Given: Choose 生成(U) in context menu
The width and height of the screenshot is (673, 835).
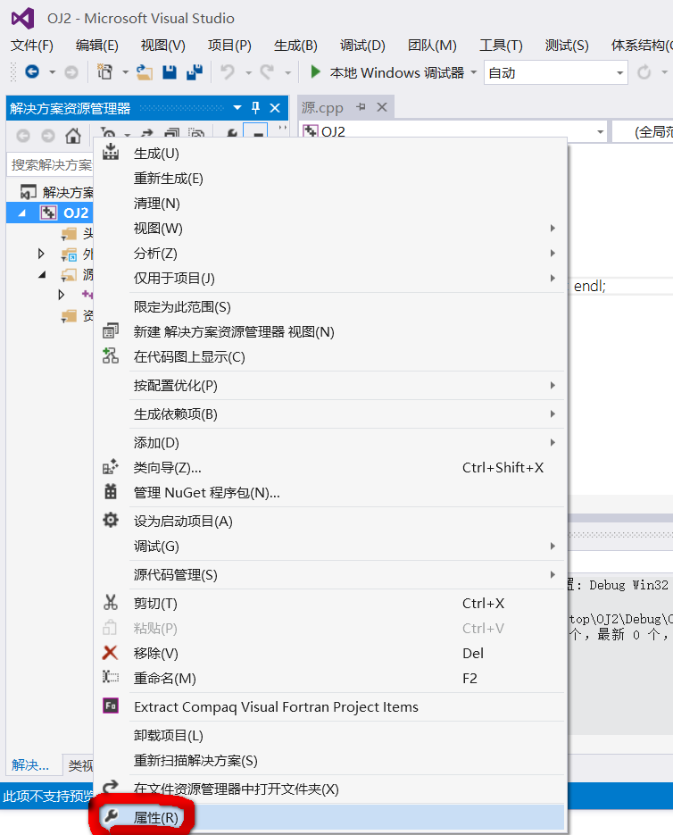Looking at the screenshot, I should (x=329, y=154).
